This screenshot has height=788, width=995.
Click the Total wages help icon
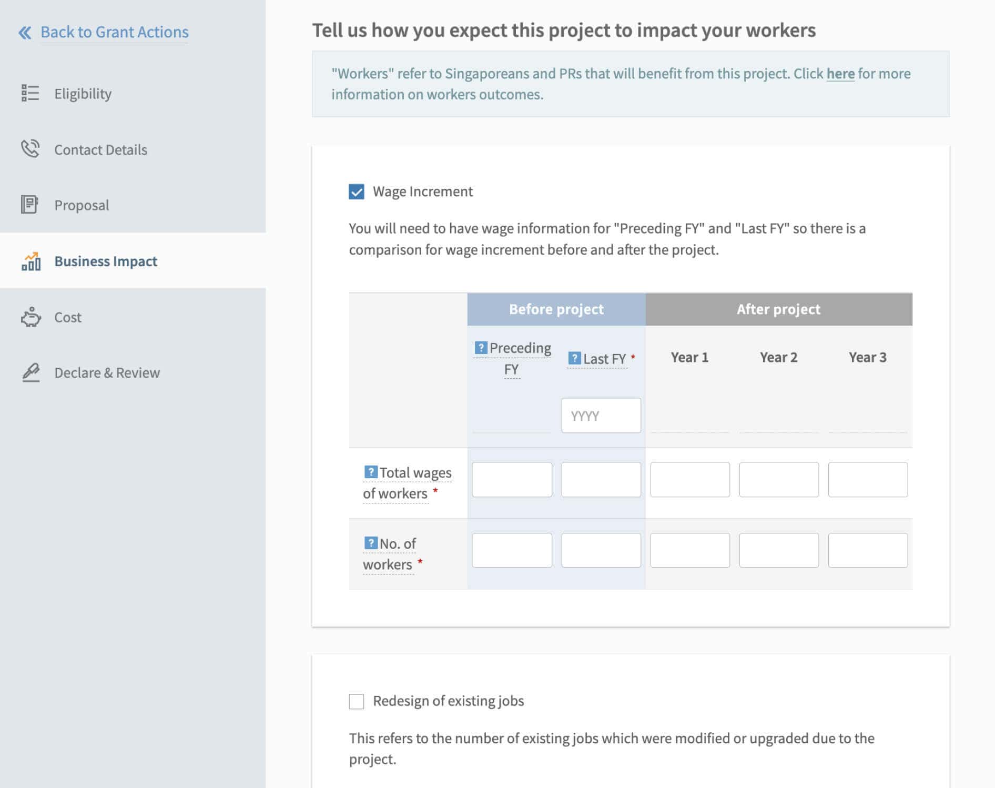click(371, 472)
